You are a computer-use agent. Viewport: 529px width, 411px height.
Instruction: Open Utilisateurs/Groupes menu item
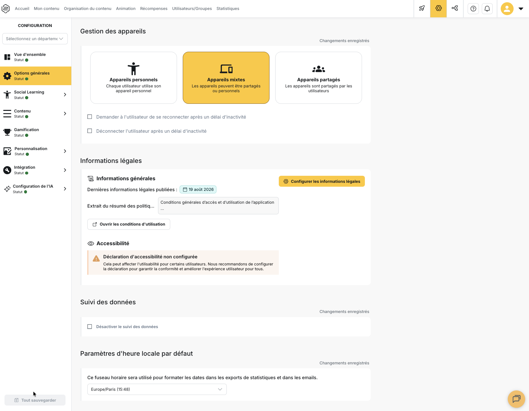(x=192, y=9)
